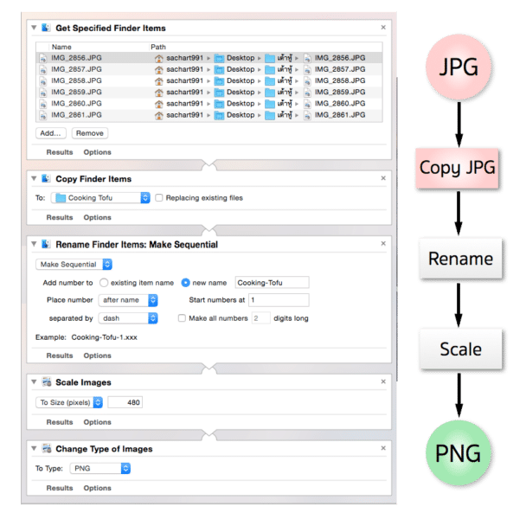This screenshot has width=526, height=519.
Task: Select the existing item name radio button
Action: click(105, 282)
